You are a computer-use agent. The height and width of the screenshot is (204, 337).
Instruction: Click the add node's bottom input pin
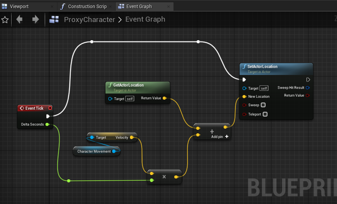pos(198,135)
